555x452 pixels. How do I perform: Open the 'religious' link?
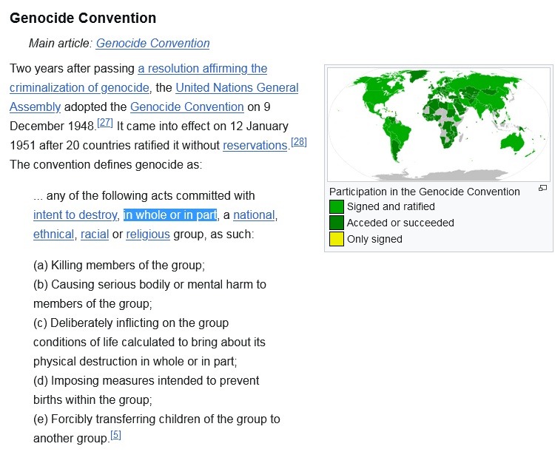click(x=148, y=235)
